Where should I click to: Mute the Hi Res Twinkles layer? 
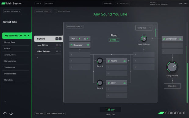pyautogui.click(x=57, y=51)
